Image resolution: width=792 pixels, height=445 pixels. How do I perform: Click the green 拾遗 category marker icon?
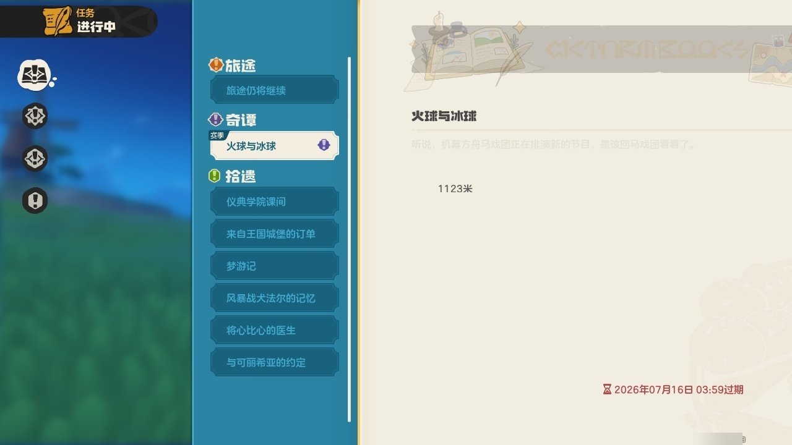tap(215, 176)
